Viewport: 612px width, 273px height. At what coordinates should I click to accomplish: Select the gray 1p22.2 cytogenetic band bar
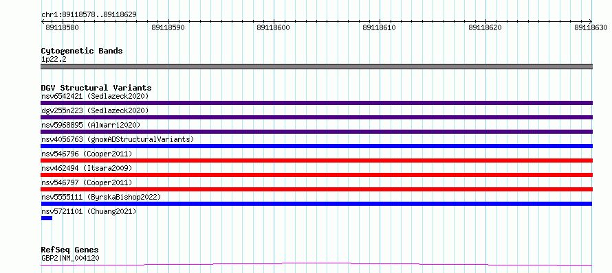(x=316, y=67)
